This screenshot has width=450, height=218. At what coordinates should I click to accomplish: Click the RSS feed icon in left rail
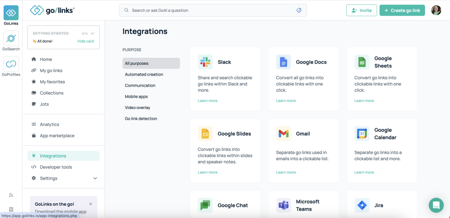[11, 195]
